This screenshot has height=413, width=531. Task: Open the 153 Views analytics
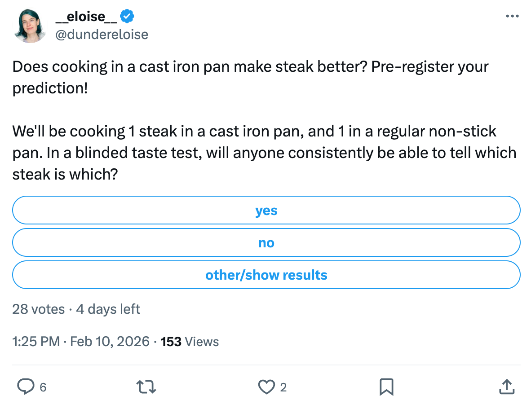click(x=190, y=342)
